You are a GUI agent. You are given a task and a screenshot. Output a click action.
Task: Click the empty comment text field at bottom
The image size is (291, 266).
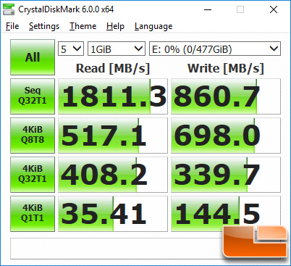[x=117, y=249]
